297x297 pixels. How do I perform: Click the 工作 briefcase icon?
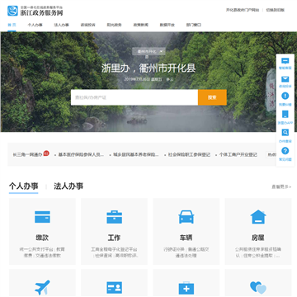click(x=114, y=217)
